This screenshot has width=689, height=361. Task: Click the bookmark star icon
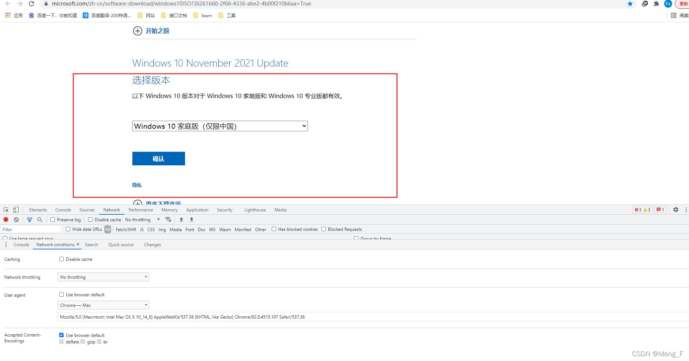[x=630, y=4]
